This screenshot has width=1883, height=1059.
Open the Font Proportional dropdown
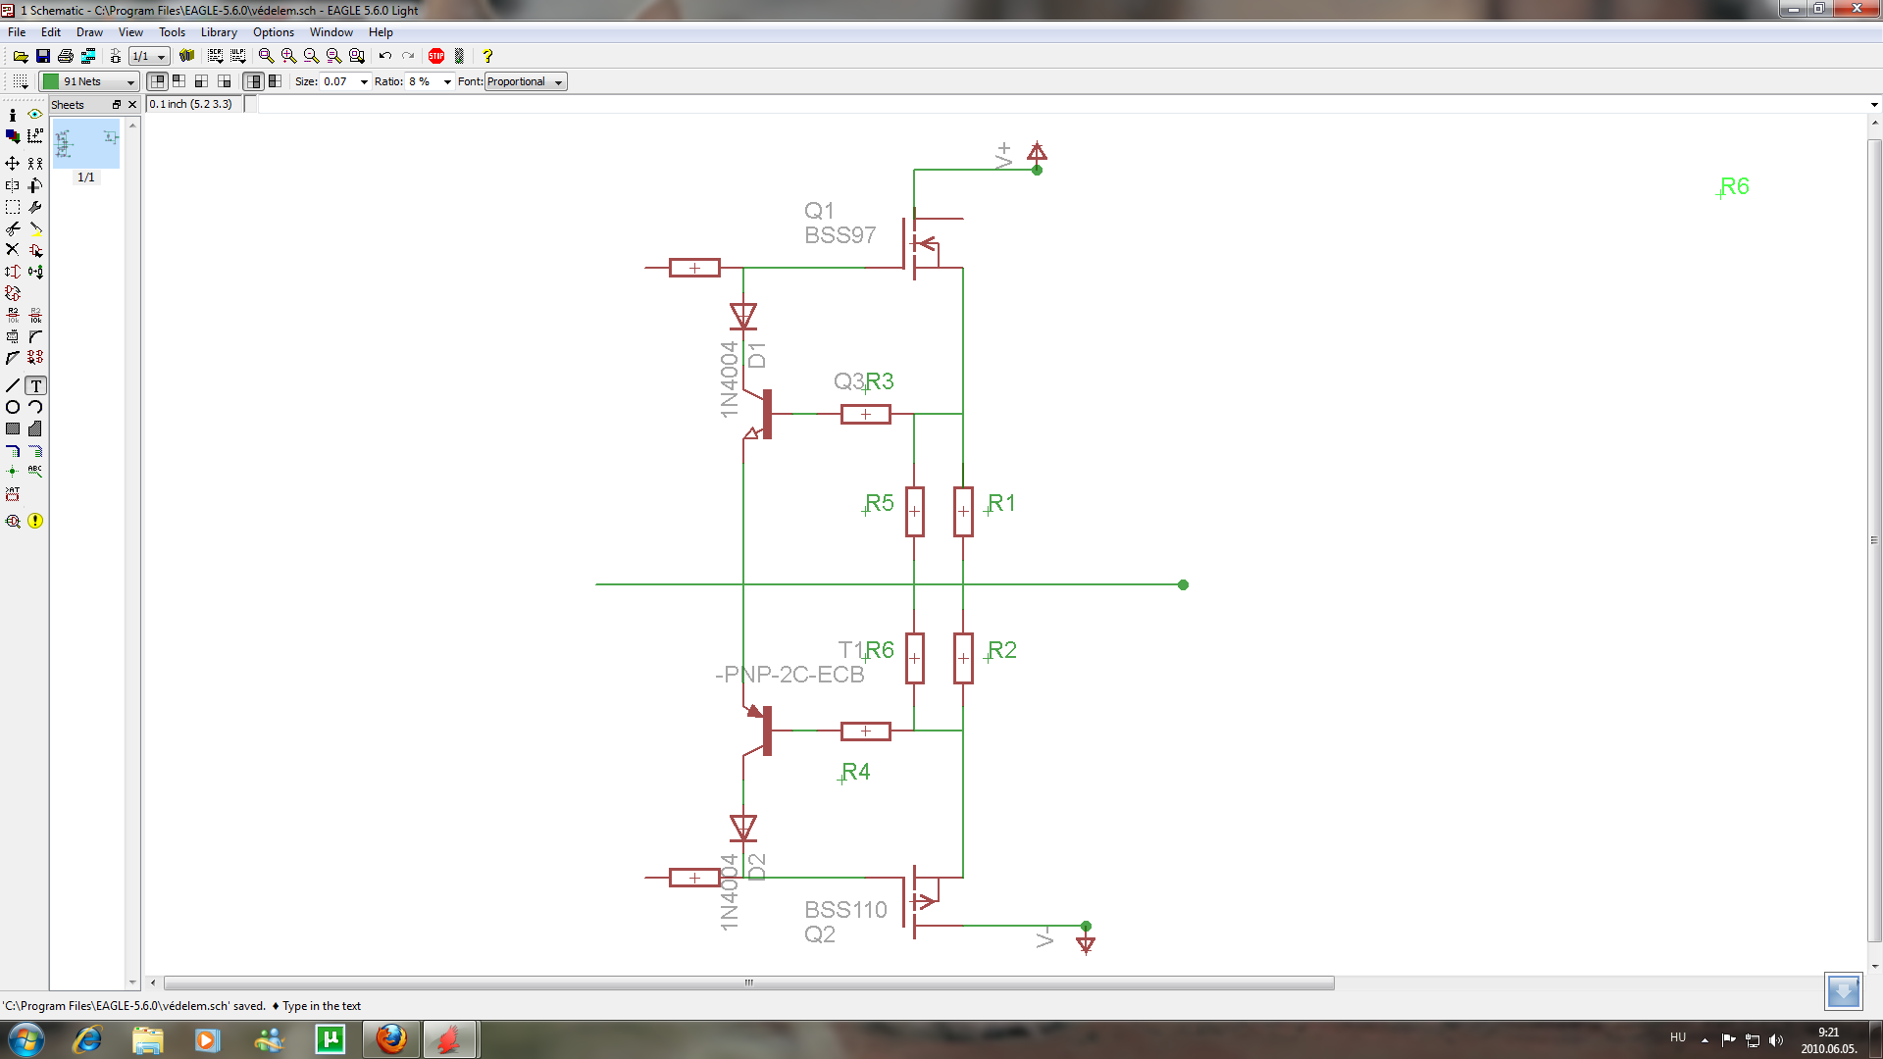526,81
